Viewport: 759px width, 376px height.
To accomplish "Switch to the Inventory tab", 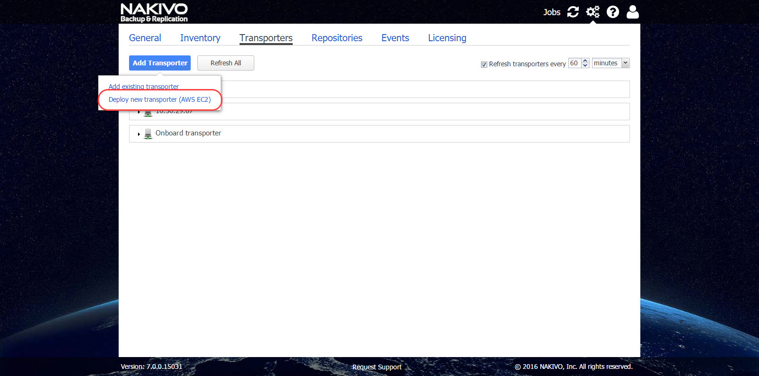I will 200,38.
